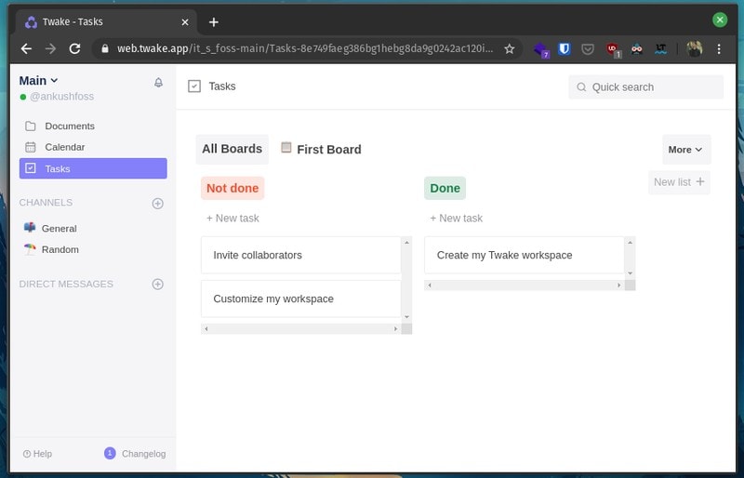Click the CHANNELS section header
This screenshot has height=478, width=744.
[46, 203]
